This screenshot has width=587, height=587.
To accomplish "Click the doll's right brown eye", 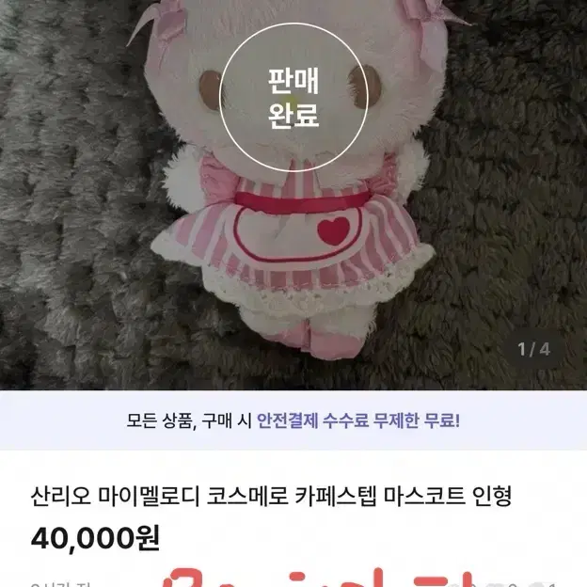I will click(x=365, y=87).
